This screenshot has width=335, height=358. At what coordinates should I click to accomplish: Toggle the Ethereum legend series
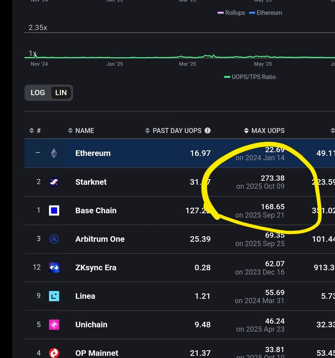pyautogui.click(x=266, y=13)
